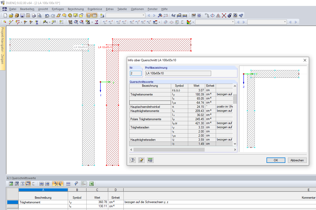Screen dimensions: 316x210
Task: Toggle the percent stress ratio display
Action: pos(149,22)
